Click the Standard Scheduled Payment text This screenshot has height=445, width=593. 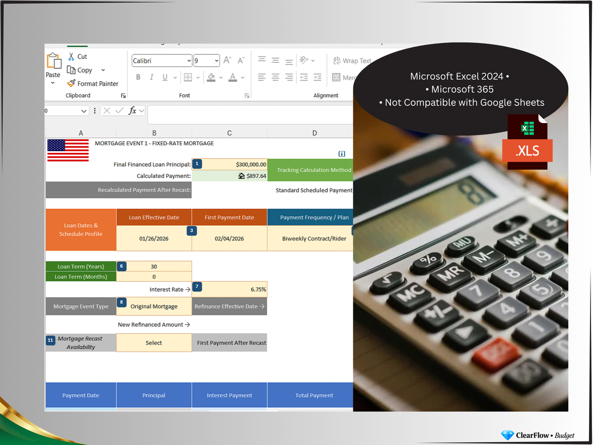[314, 190]
